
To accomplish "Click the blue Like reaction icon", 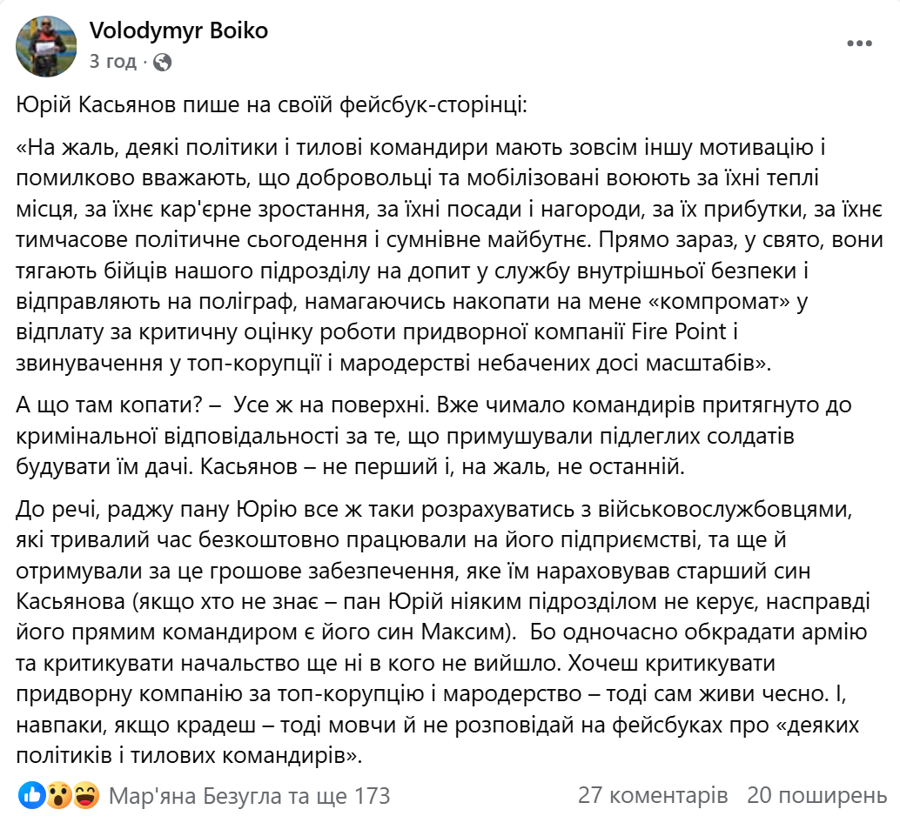I will point(32,795).
